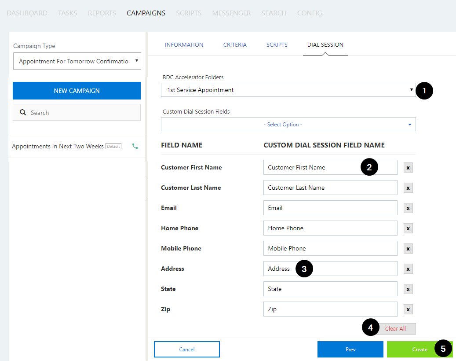Edit the Home Phone custom field input
This screenshot has height=361, width=456.
(330, 228)
